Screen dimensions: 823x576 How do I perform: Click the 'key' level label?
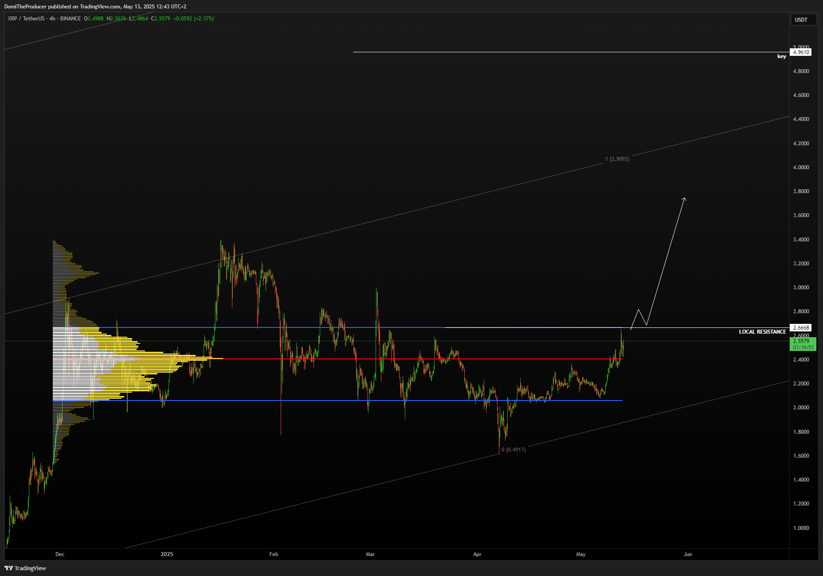point(781,56)
